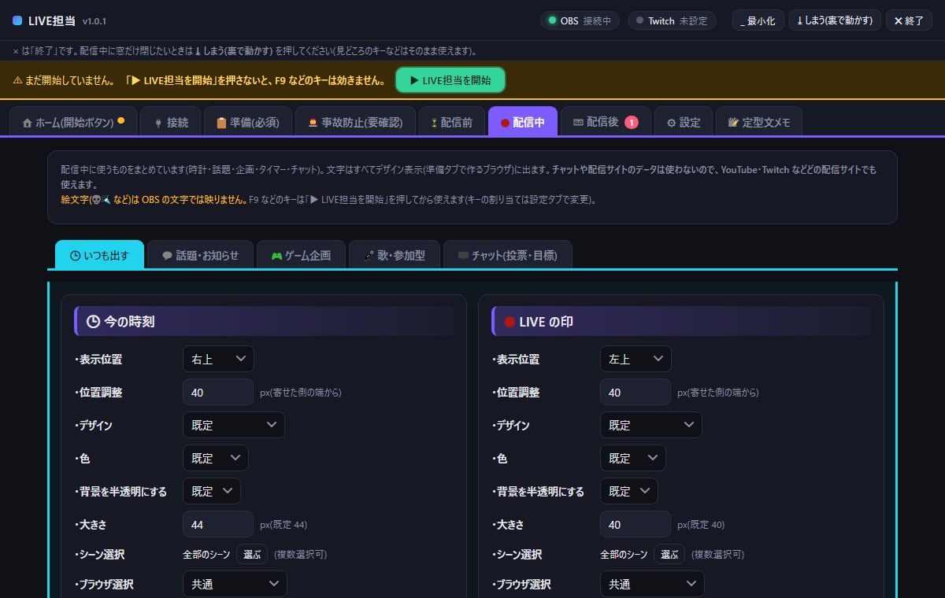Viewport: 945px width, 598px height.
Task: Open LIVEの印 ブラウザ選択 dropdown
Action: [652, 584]
